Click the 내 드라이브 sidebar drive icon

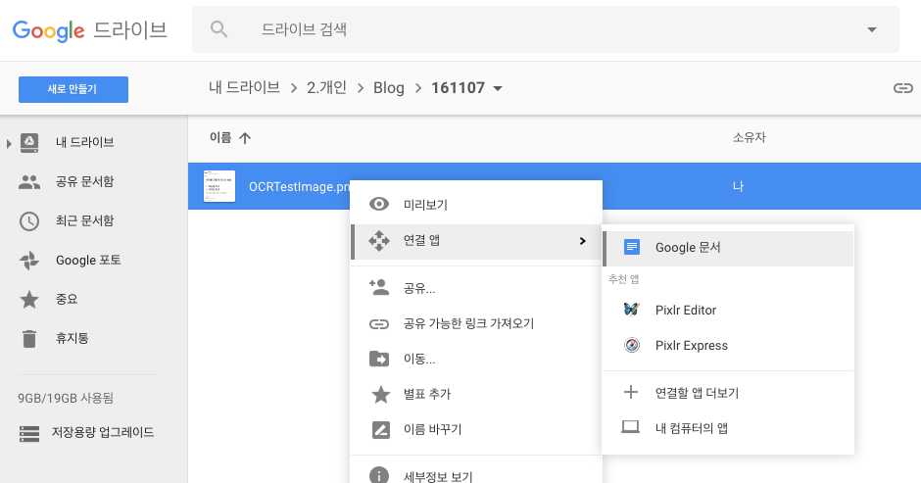point(29,143)
